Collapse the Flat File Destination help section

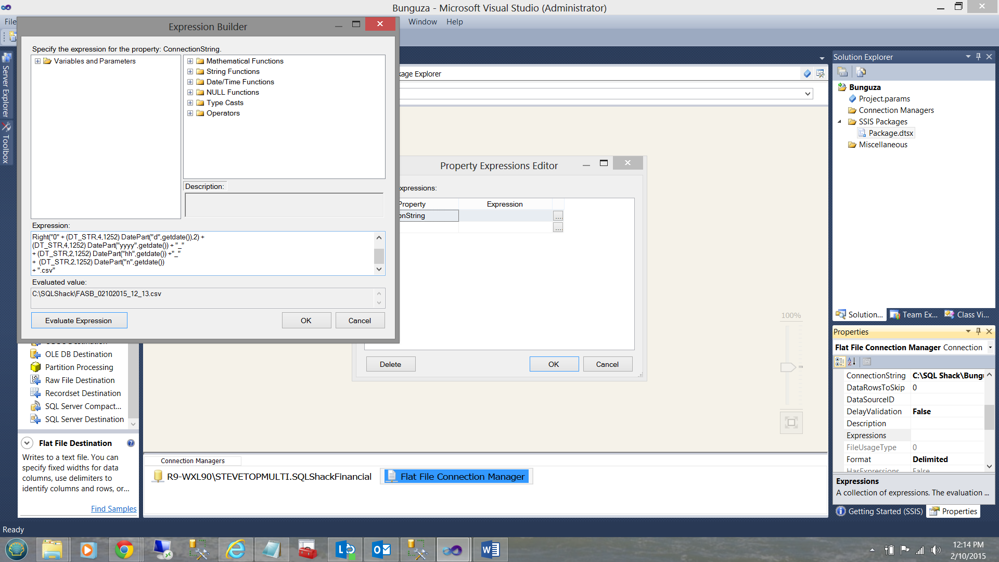pos(27,443)
